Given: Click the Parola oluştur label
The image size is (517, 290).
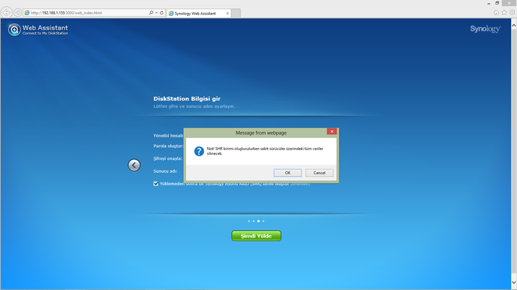Looking at the screenshot, I should (168, 146).
